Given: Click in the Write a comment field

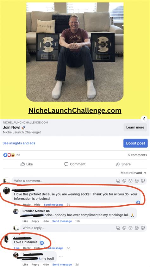Looking at the screenshot, I should tap(63, 181).
